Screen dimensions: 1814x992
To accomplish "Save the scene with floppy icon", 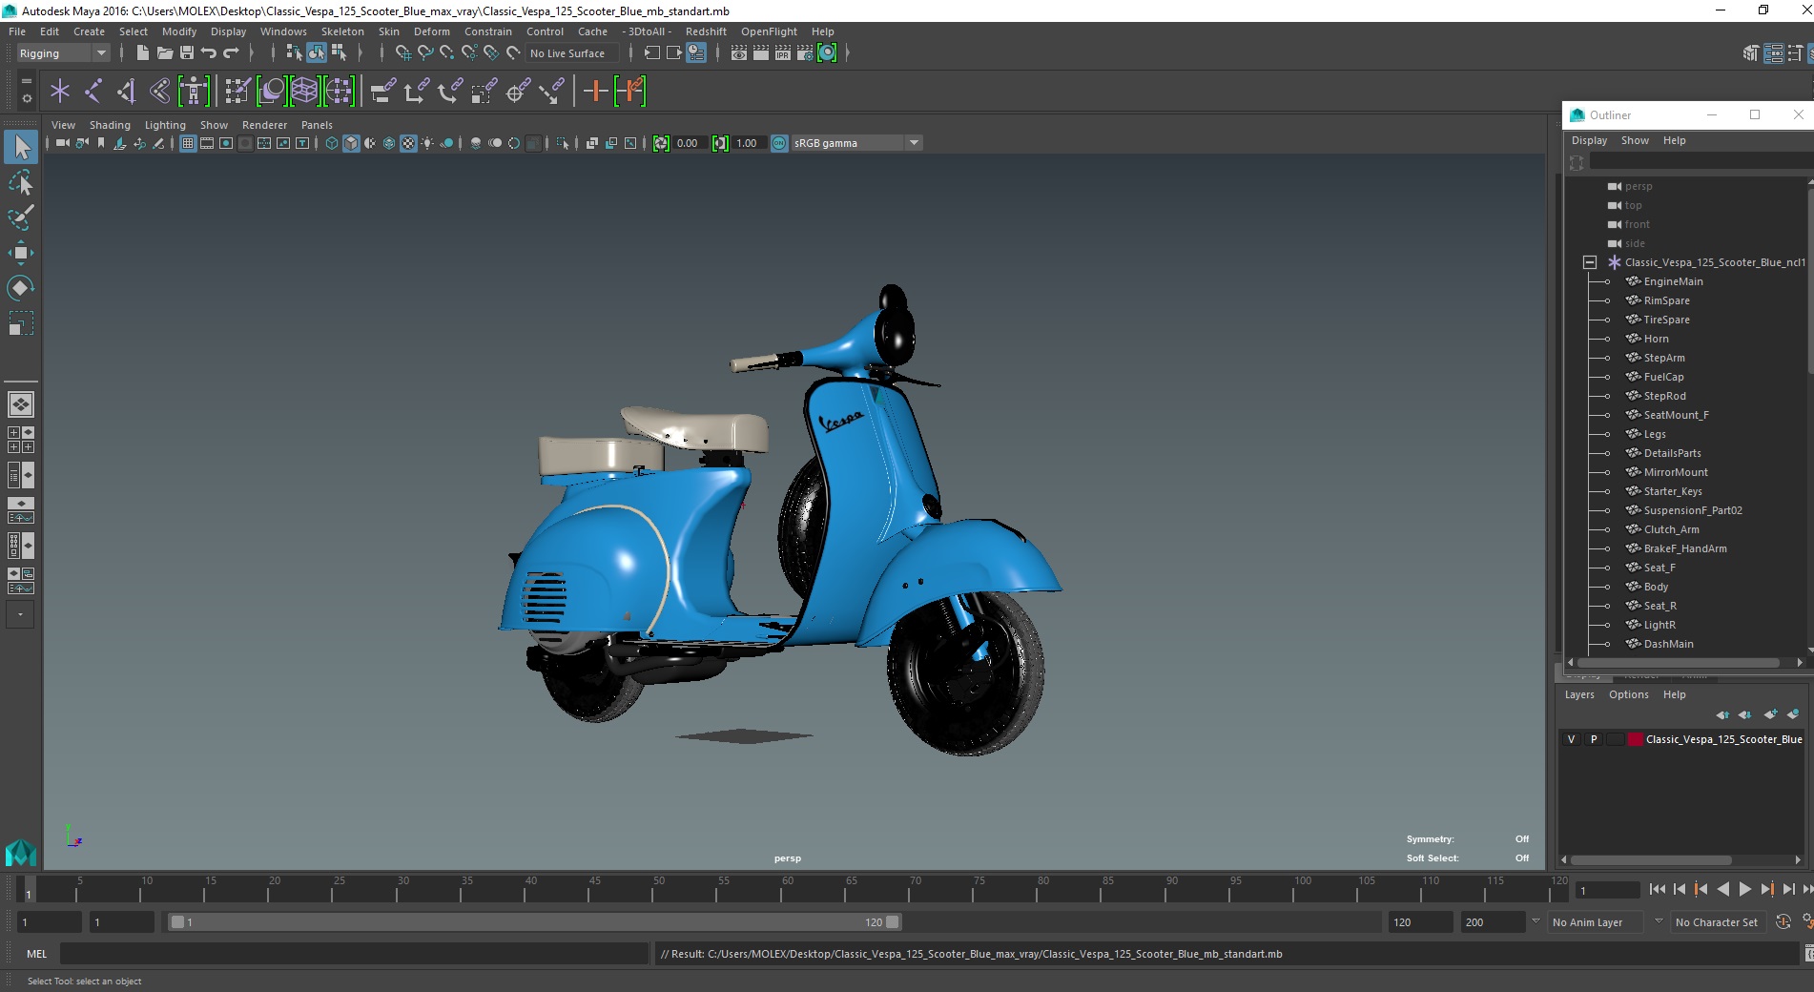I will 187,53.
